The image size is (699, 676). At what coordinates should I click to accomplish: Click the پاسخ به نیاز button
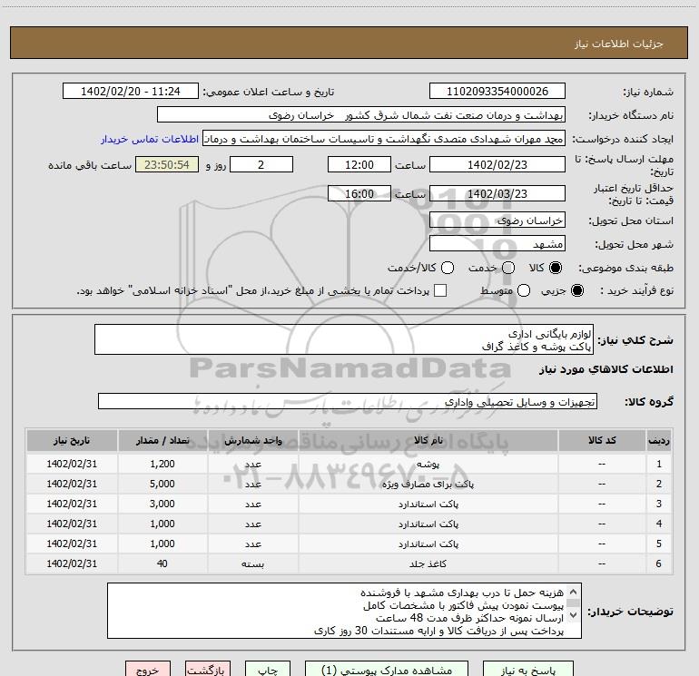pyautogui.click(x=527, y=669)
